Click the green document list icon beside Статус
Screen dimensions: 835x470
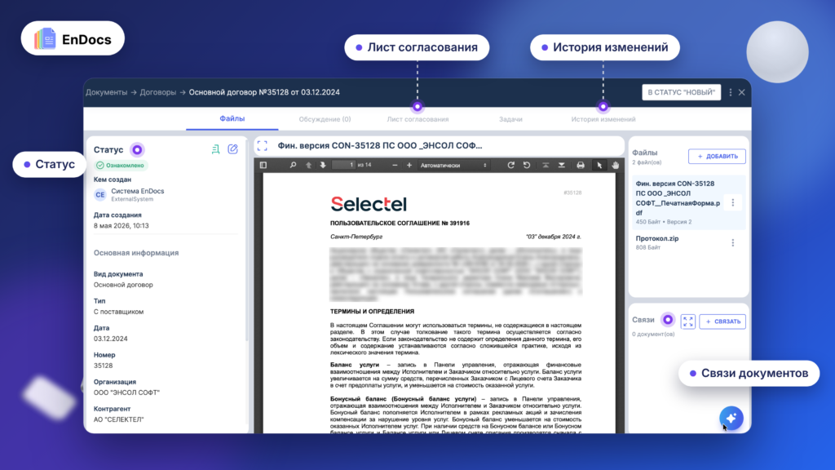(215, 149)
